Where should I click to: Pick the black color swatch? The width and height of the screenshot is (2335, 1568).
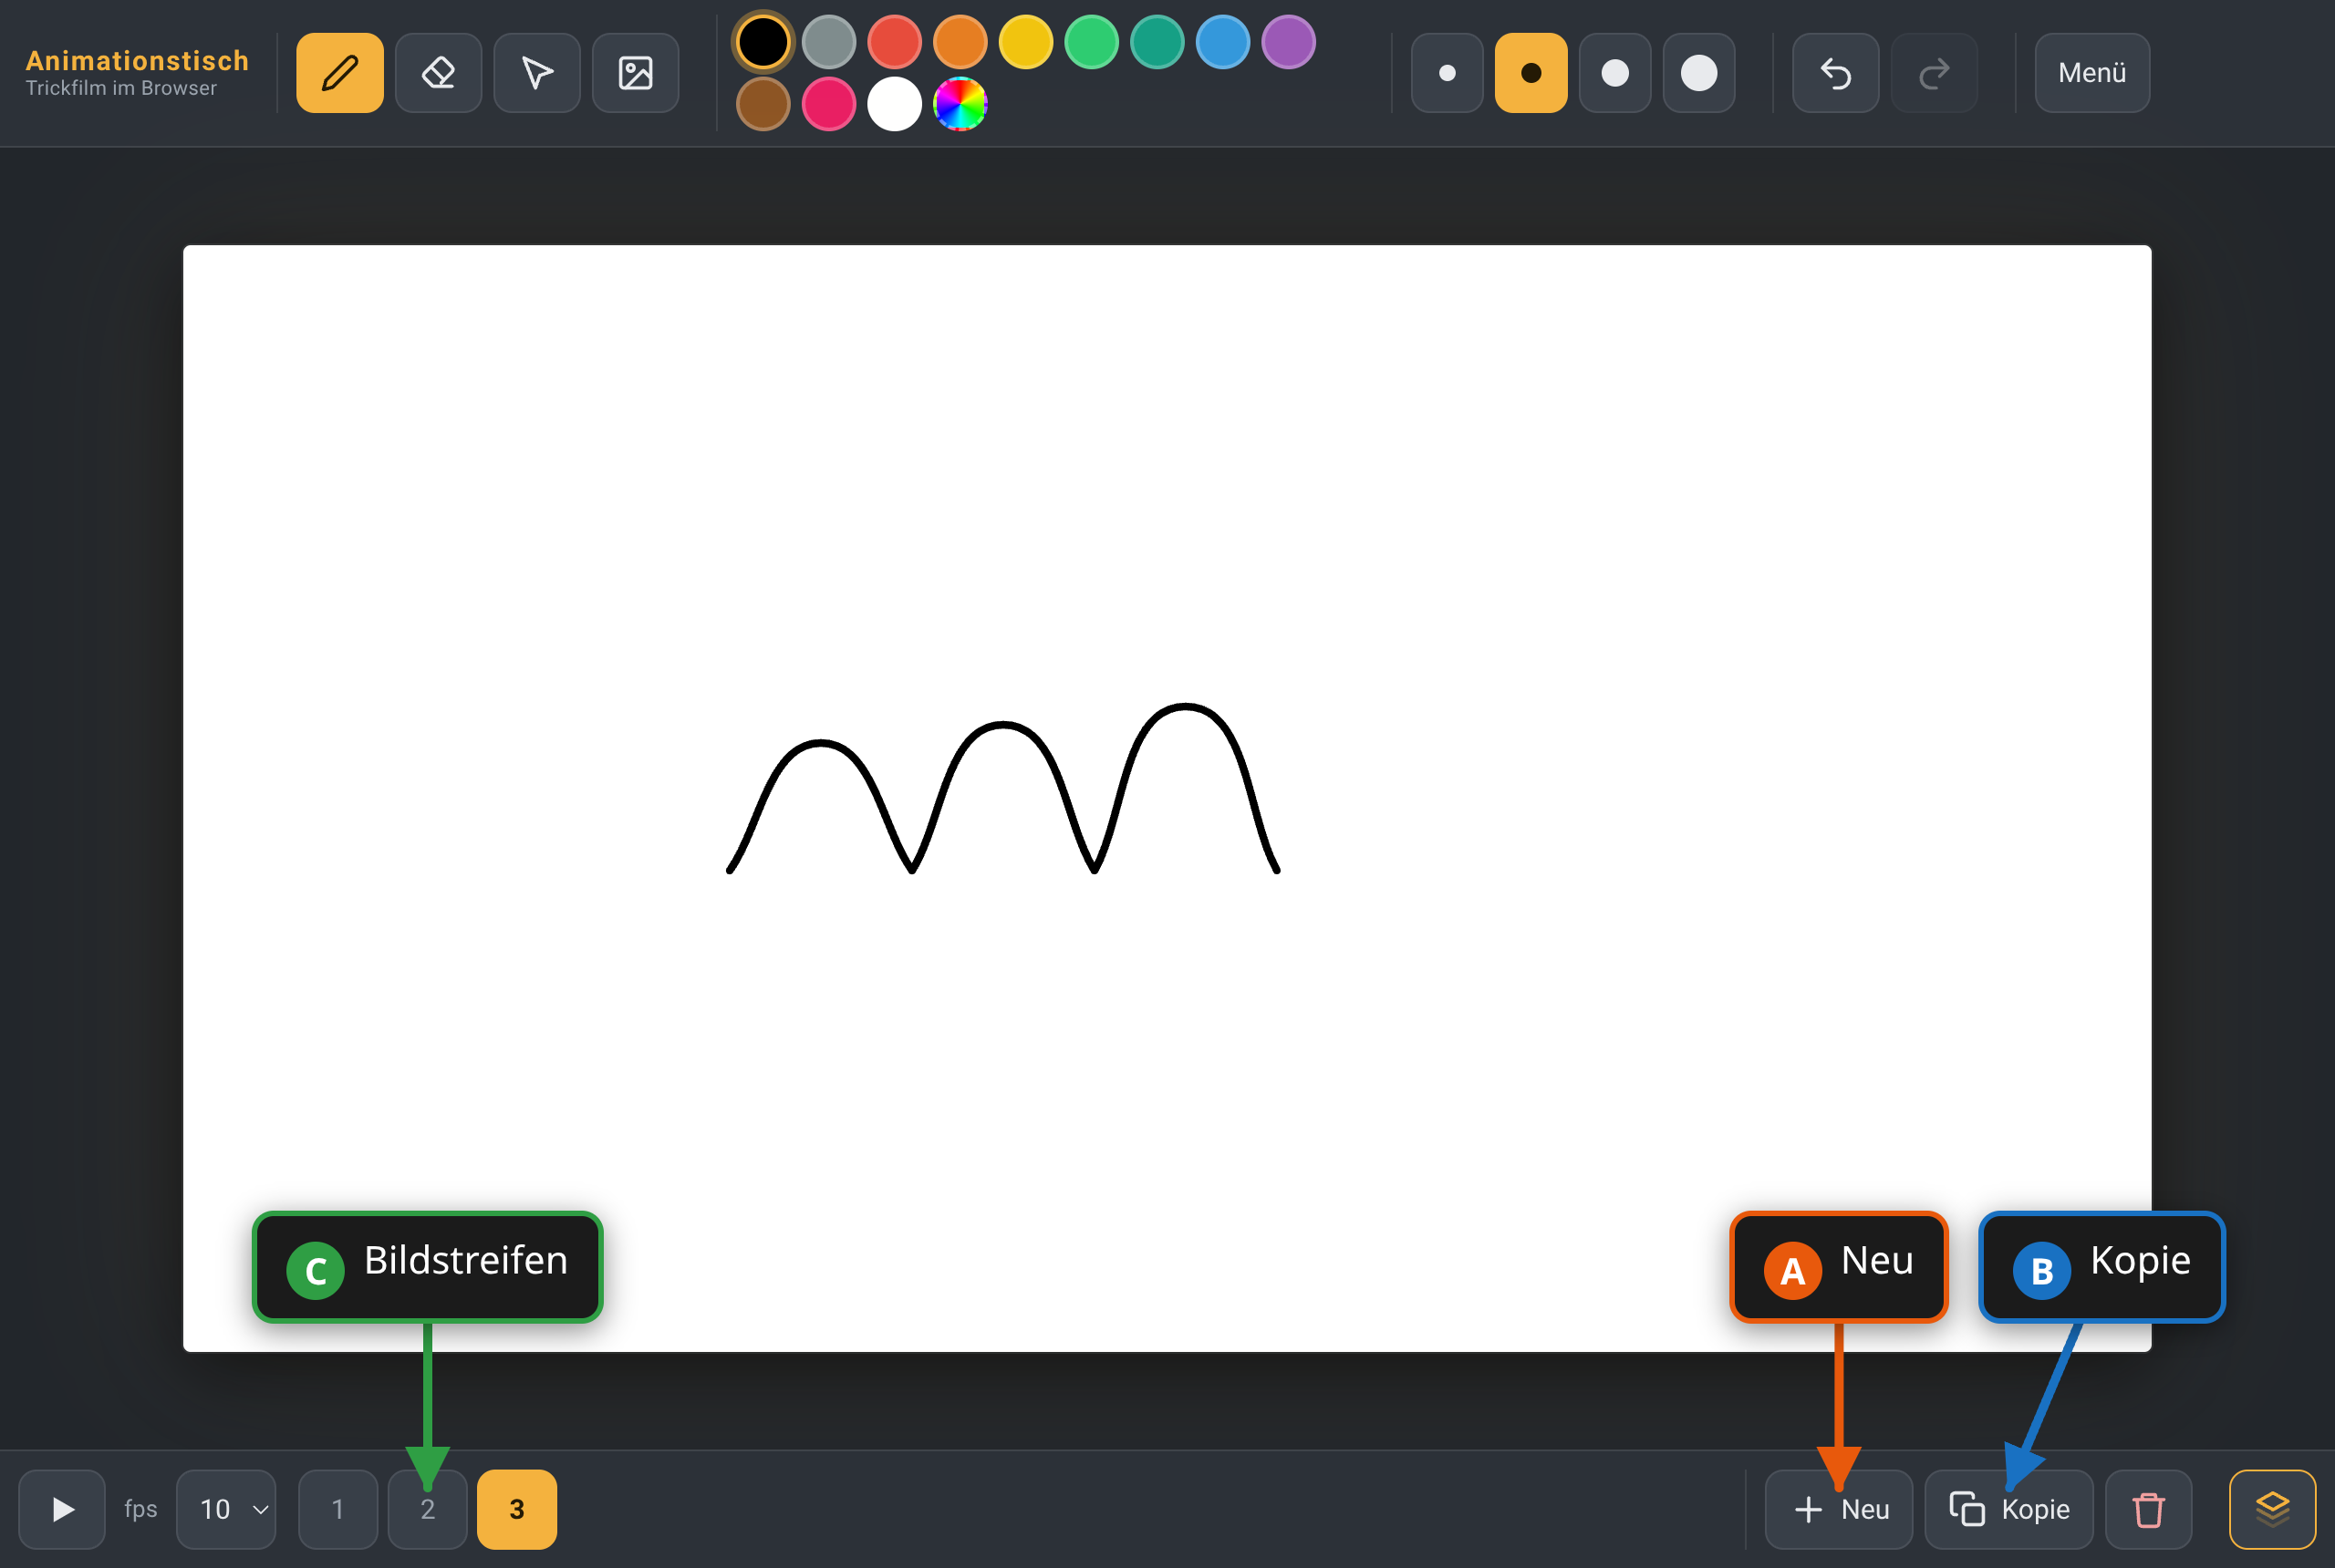763,42
